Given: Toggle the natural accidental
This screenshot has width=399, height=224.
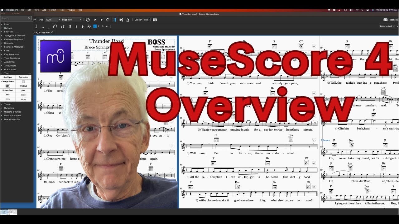Looking at the screenshot, I should point(76,26).
